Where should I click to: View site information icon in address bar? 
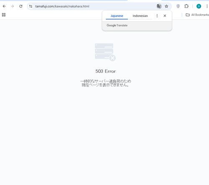coord(31,6)
